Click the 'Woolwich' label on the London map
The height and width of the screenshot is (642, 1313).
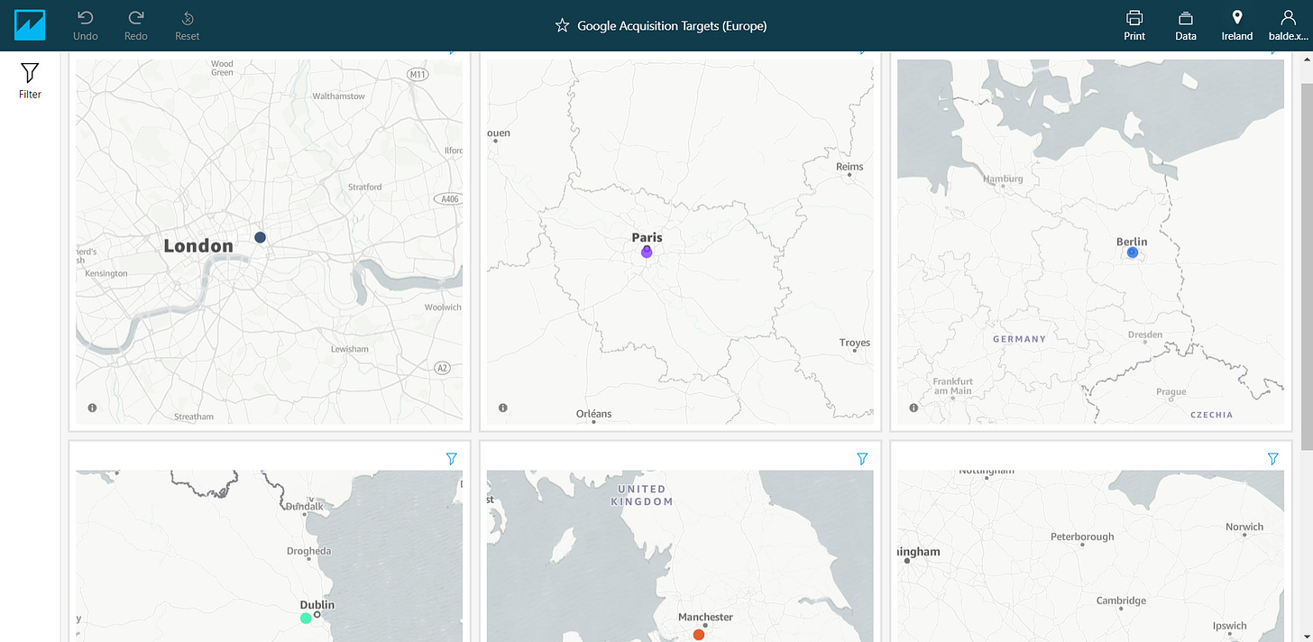443,307
